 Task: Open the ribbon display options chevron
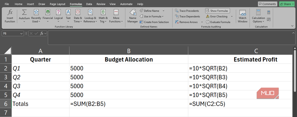(293, 26)
